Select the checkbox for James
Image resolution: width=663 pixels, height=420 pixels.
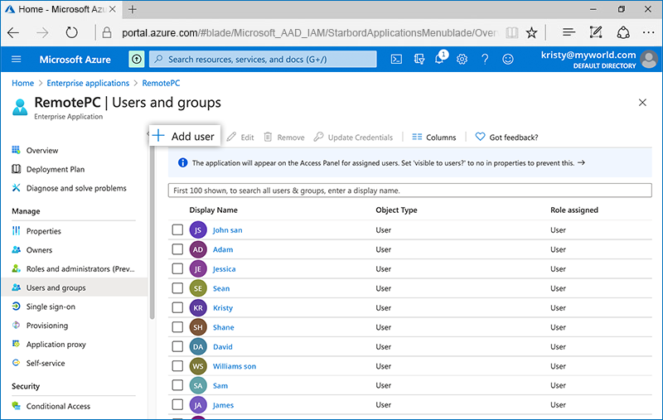[x=177, y=405]
